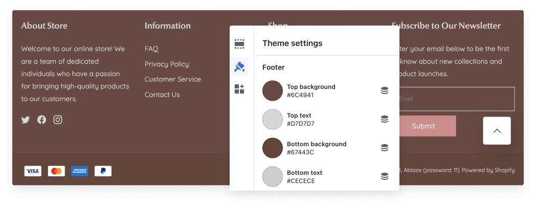This screenshot has height=207, width=536.
Task: Click dynamic source icon for Bottom background
Action: [385, 148]
